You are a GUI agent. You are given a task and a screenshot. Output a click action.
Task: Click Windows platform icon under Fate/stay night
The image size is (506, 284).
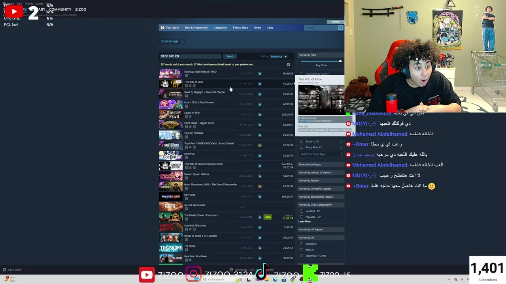[187, 75]
